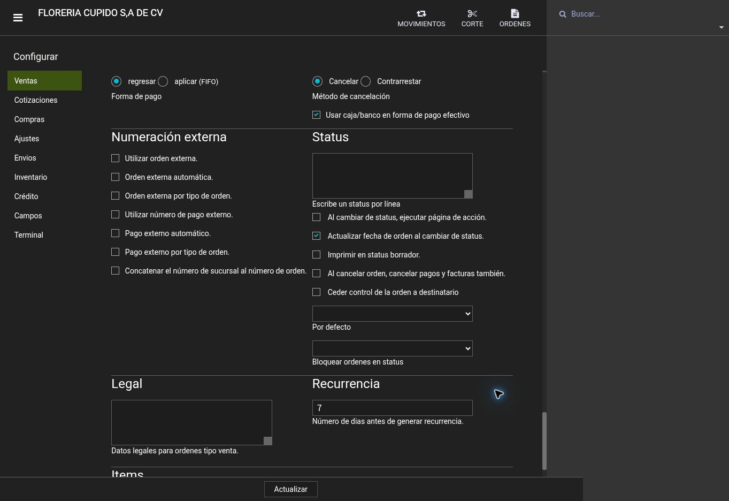
Task: Click the Actualizar button
Action: 290,489
